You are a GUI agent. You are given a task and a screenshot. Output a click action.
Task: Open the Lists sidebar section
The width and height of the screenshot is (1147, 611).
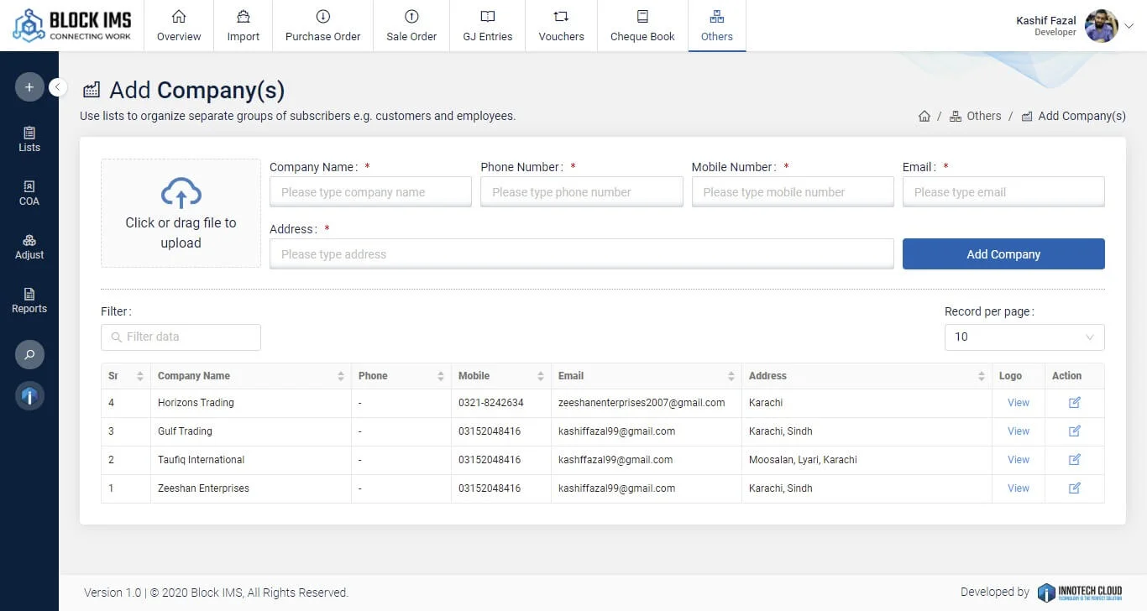point(29,139)
